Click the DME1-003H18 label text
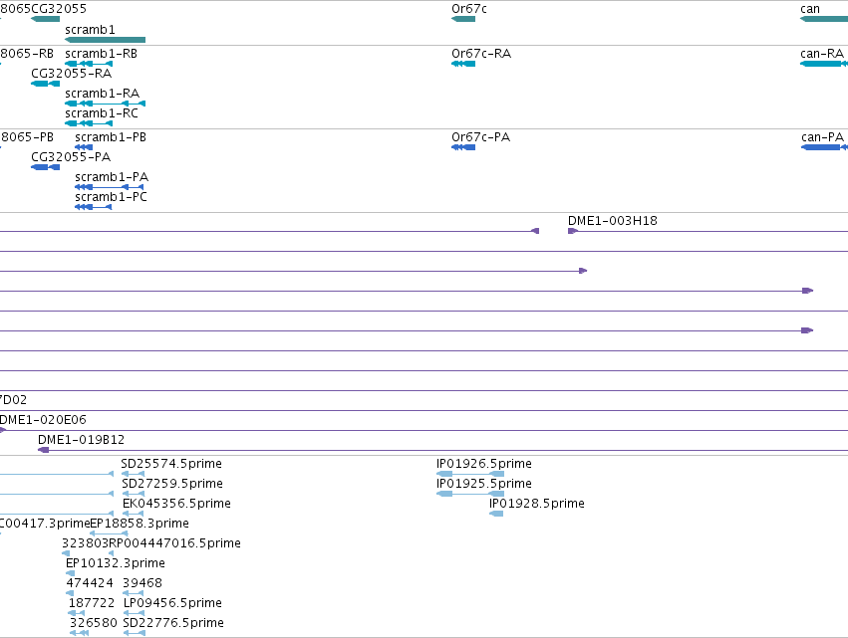This screenshot has height=638, width=848. pyautogui.click(x=612, y=221)
